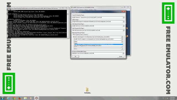This screenshot has width=177, height=100.
Task: Click the network icon in the system tray
Action: point(165,98)
